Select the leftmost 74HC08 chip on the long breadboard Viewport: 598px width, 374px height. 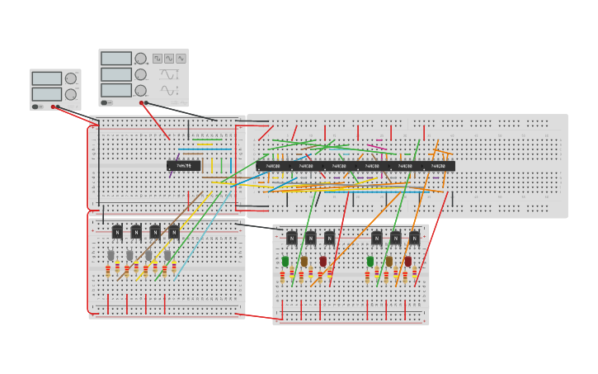pos(272,166)
